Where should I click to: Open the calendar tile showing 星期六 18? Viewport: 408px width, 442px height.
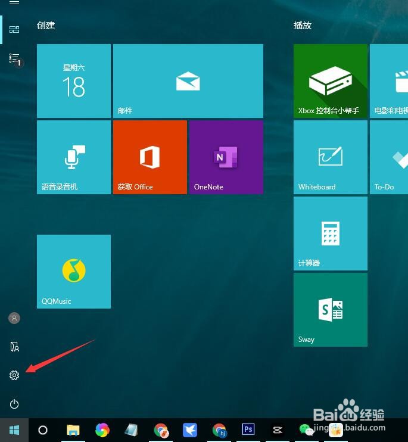click(74, 81)
